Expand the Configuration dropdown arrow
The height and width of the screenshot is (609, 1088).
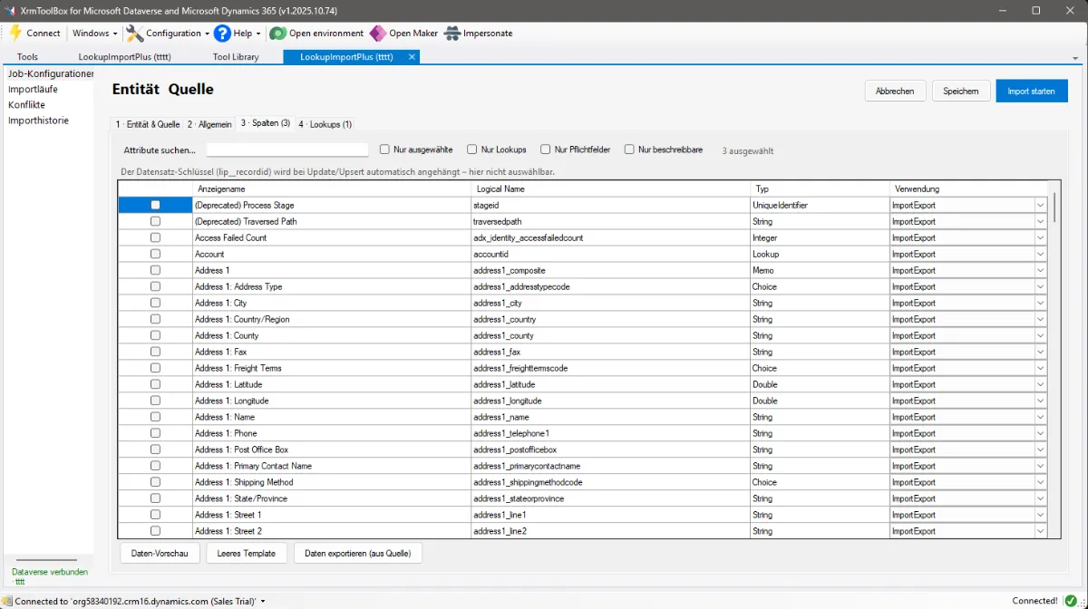[x=208, y=34]
